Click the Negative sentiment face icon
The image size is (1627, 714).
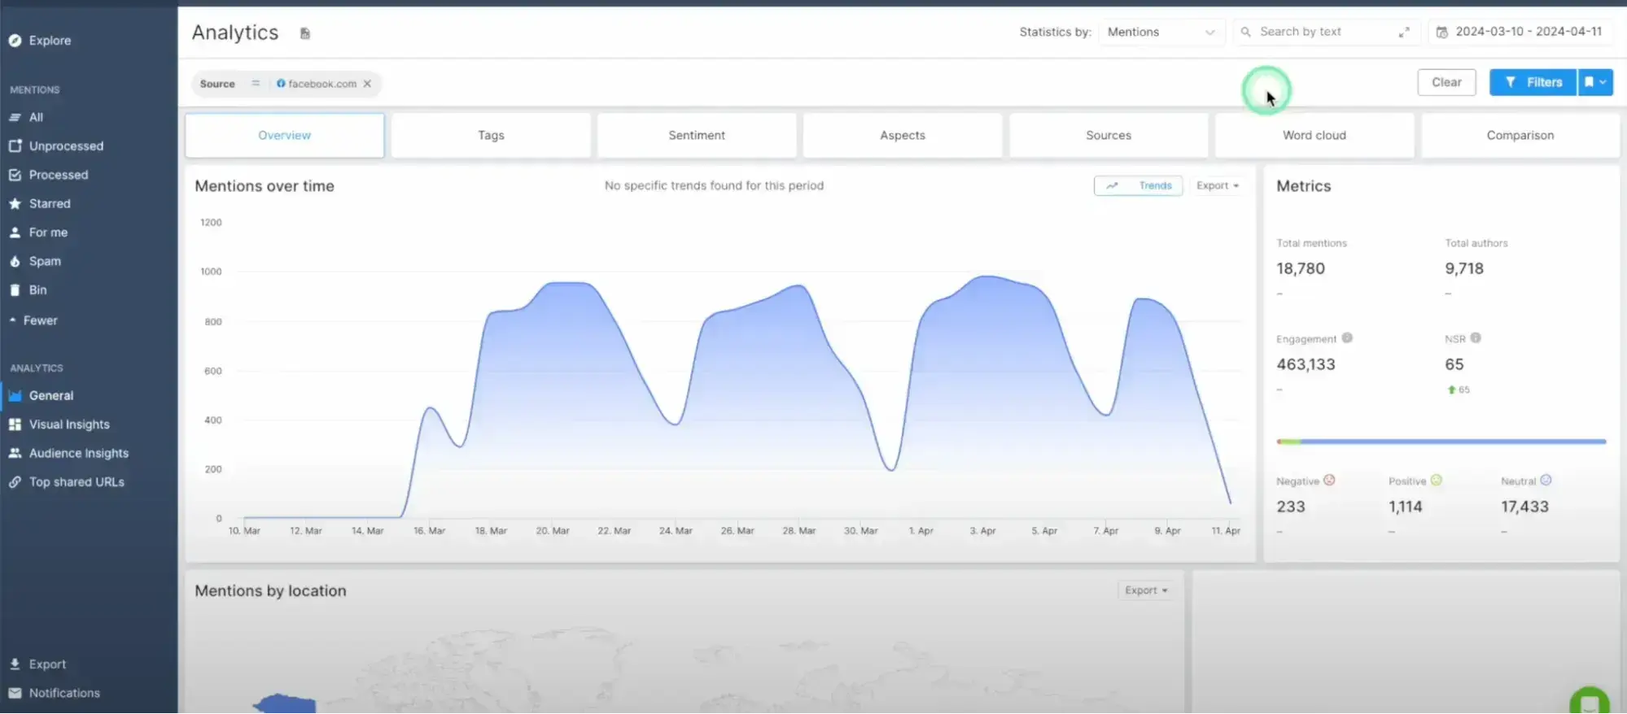point(1329,481)
